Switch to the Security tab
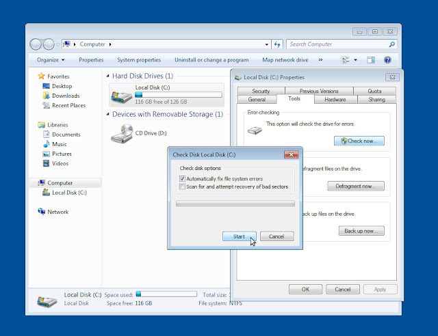The width and height of the screenshot is (438, 336). click(261, 92)
